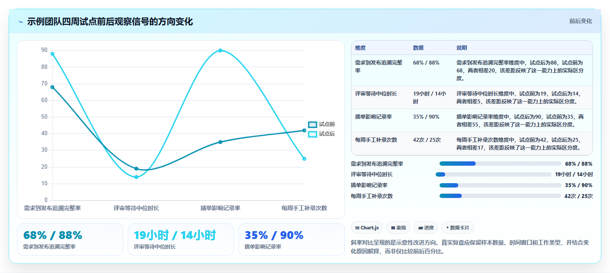Click progress value 35% / 90%
This screenshot has height=273, width=610.
(x=579, y=185)
